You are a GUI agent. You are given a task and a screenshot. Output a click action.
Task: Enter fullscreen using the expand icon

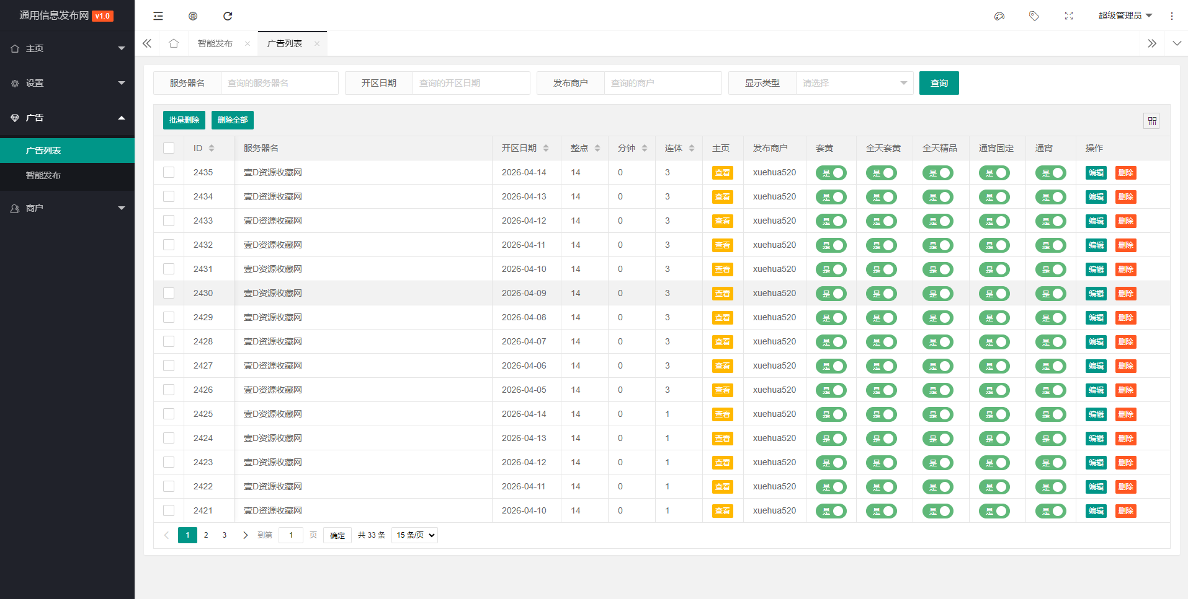(1068, 16)
